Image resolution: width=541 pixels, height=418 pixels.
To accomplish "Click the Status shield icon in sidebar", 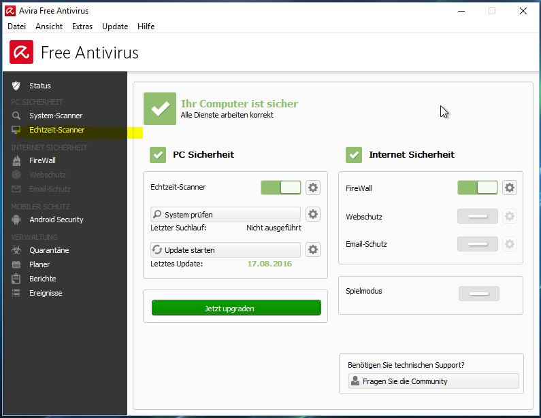I will [x=16, y=86].
